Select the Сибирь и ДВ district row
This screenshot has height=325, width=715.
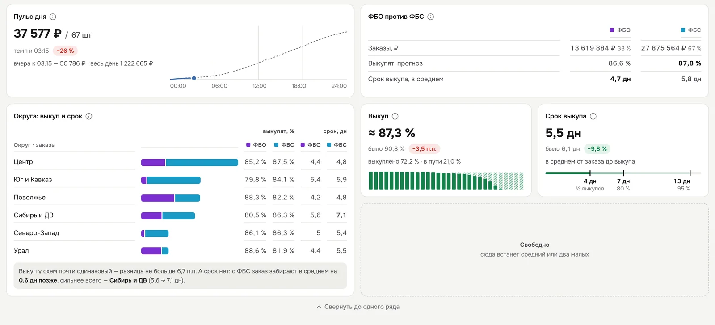180,215
